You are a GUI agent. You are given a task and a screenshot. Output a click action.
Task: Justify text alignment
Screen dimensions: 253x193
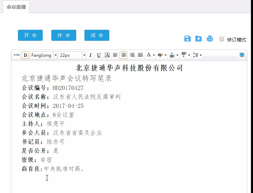tap(140, 55)
